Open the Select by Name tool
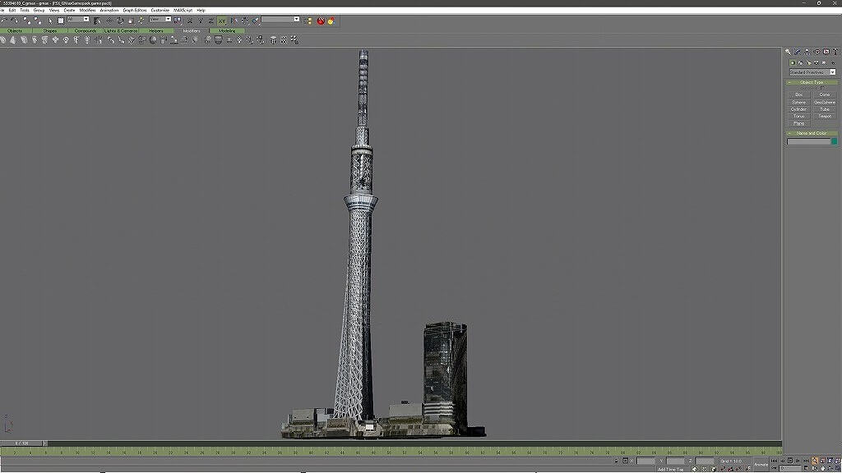Viewport: 842px width, 473px height. pos(97,21)
